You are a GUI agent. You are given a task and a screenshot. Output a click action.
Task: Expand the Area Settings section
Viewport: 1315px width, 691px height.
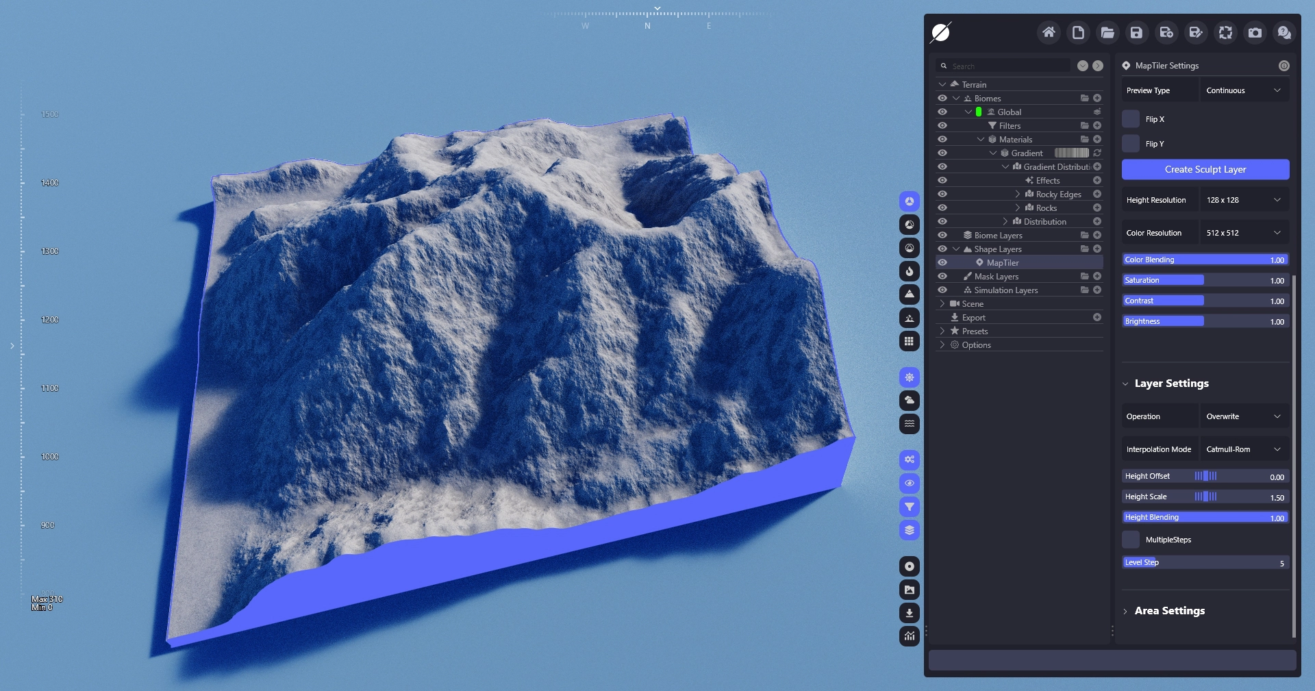pyautogui.click(x=1169, y=611)
